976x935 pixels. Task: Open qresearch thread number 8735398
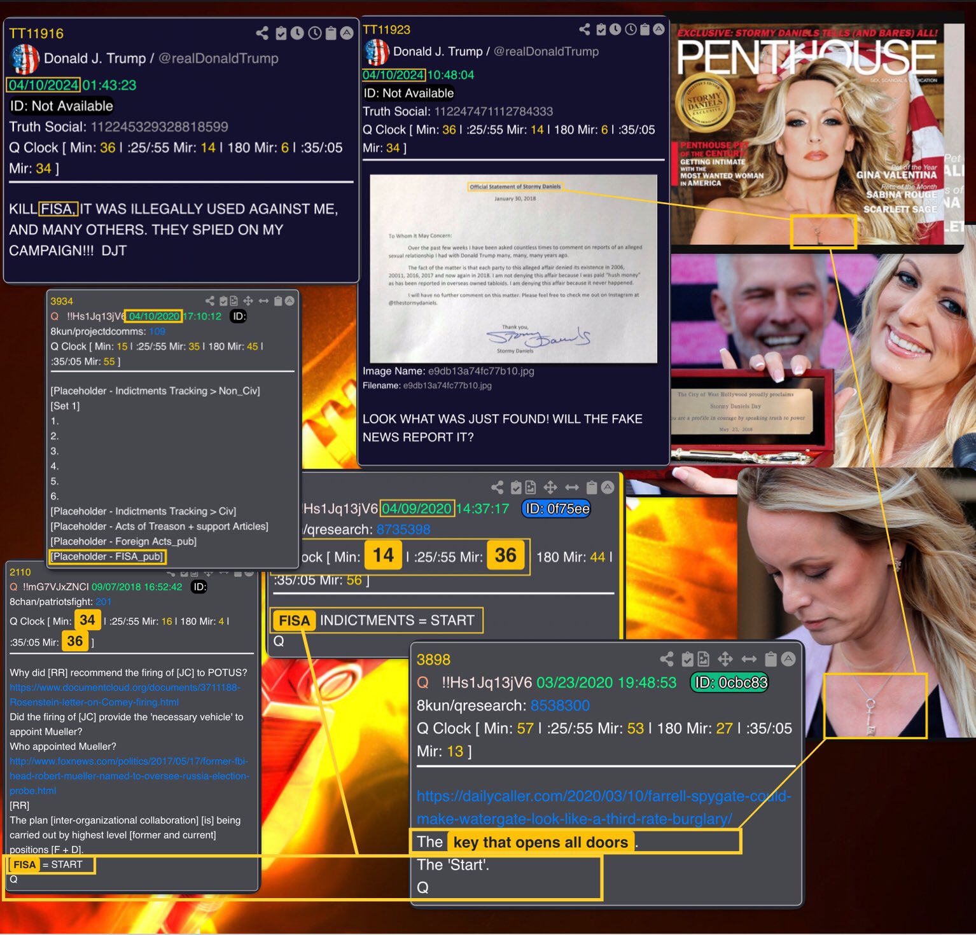tap(403, 529)
